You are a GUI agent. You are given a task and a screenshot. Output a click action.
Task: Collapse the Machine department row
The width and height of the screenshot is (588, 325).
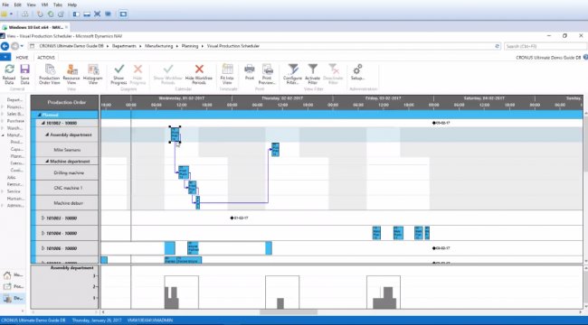coord(47,162)
